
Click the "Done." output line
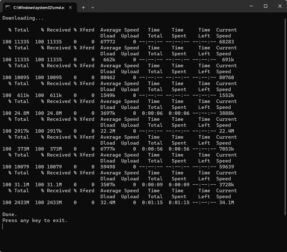tap(10, 214)
